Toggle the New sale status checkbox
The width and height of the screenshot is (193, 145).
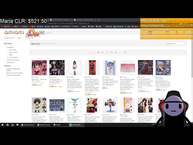8,55
